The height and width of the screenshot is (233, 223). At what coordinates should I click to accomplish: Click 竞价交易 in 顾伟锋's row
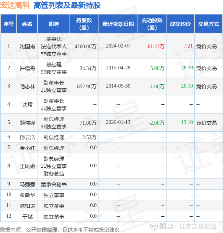tap(207, 123)
